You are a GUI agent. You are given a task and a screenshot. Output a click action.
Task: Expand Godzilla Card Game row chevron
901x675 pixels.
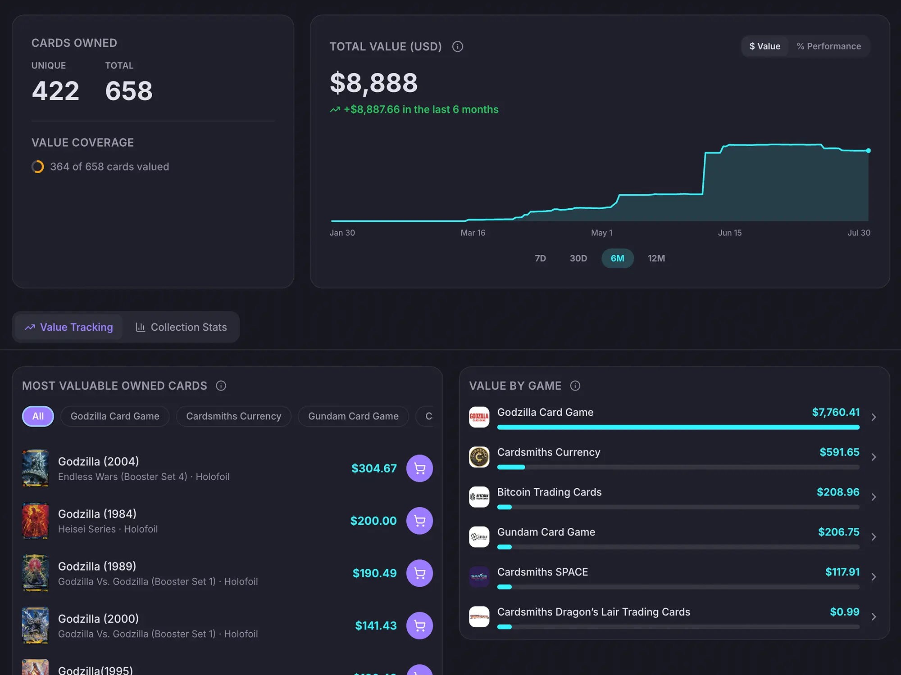[x=874, y=417]
